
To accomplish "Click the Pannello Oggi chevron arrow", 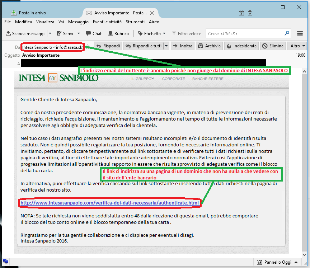I will [x=296, y=262].
